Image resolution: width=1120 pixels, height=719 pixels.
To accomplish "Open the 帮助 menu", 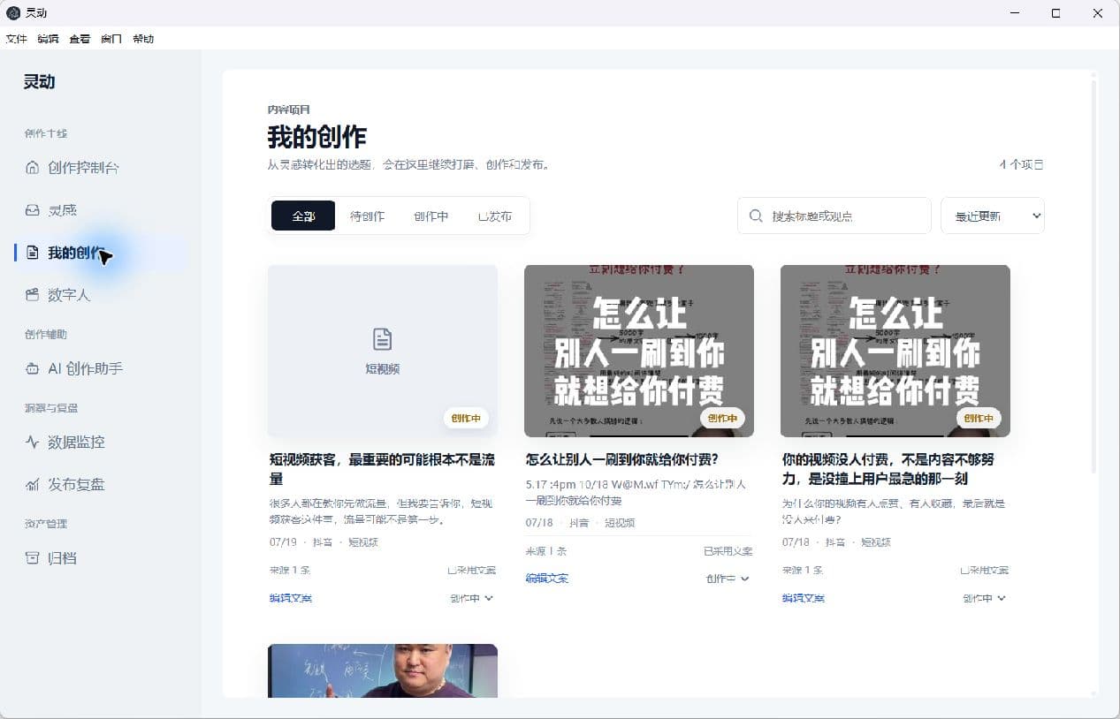I will [x=143, y=39].
